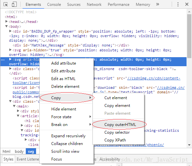Screen dimensions: 192x166
Task: Expand the csdn-toolbar div node
Action: tap(10, 68)
